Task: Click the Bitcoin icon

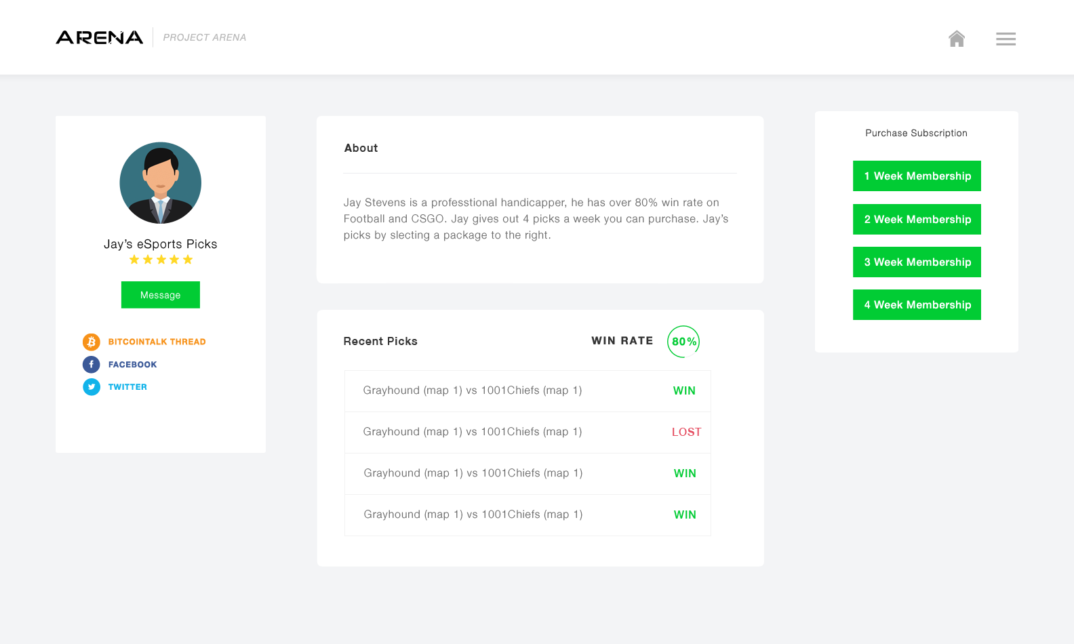Action: click(x=92, y=342)
